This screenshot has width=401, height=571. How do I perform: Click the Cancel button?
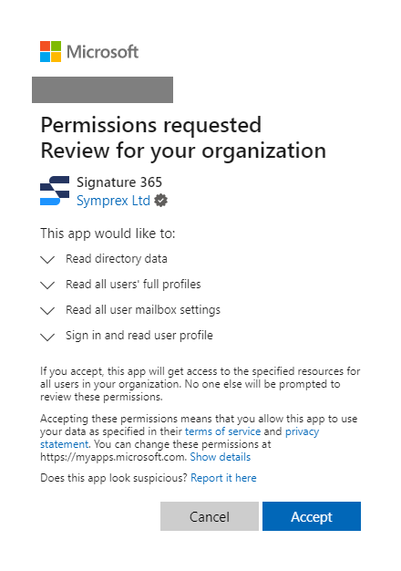(210, 516)
